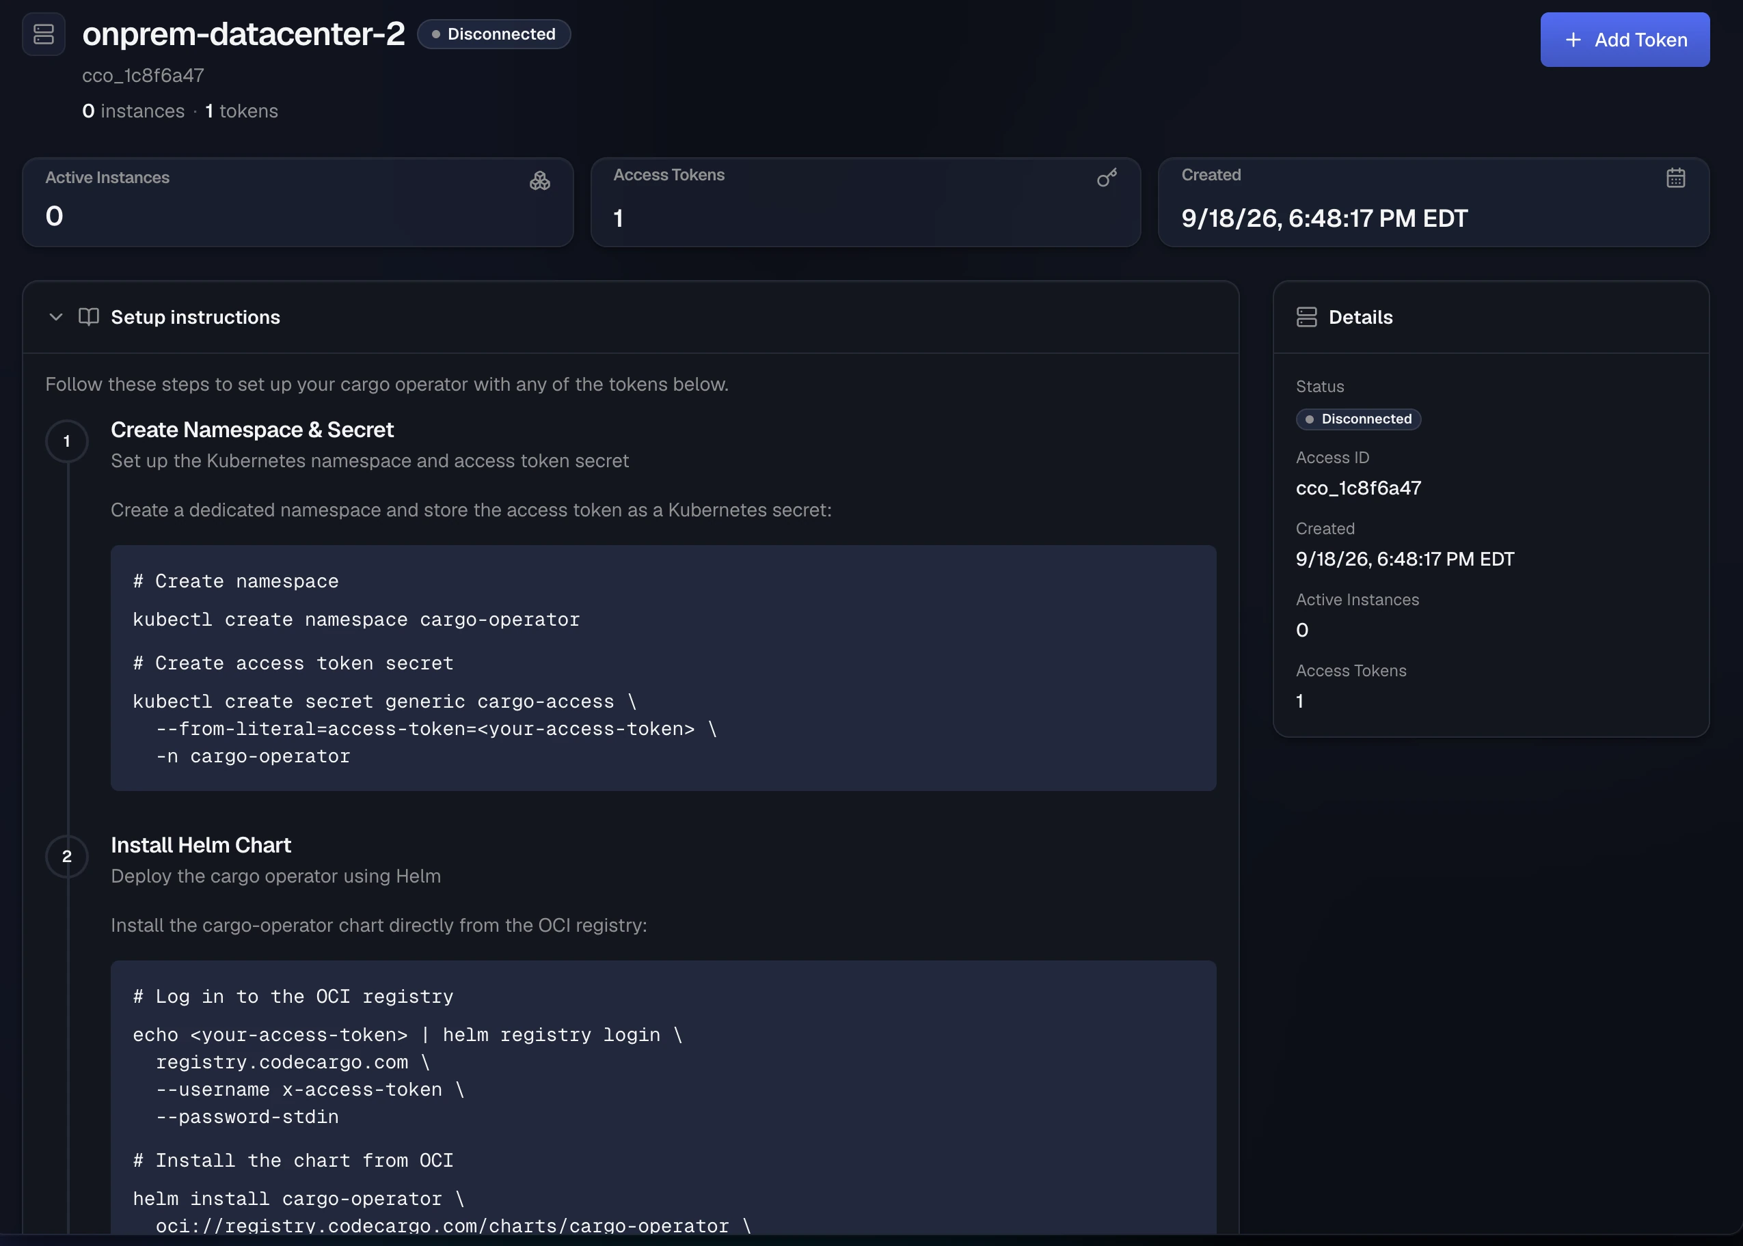Click the cubes icon in the Active Instances card

pyautogui.click(x=539, y=181)
